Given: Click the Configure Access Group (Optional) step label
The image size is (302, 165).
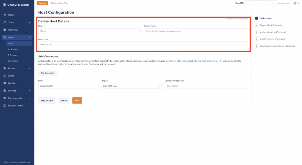Looking at the screenshot, I should (277, 46).
